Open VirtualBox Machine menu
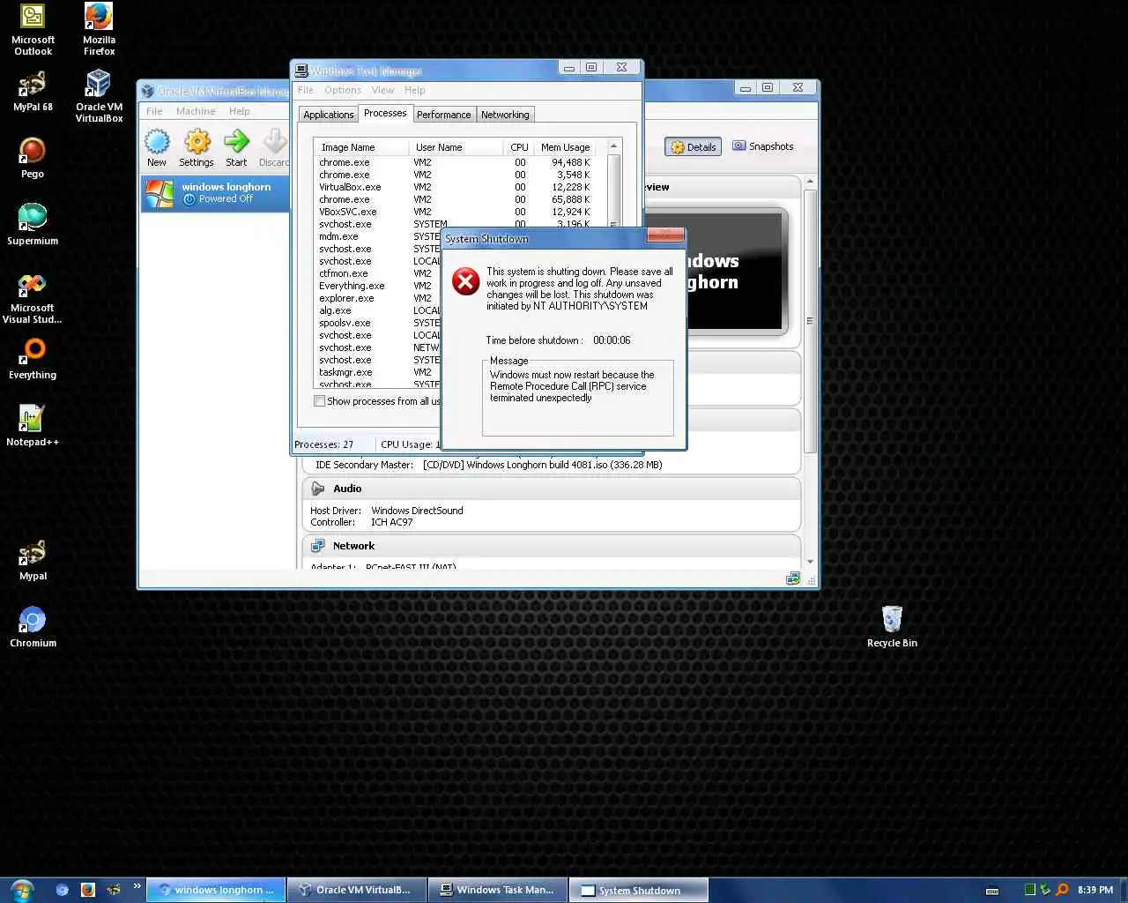This screenshot has height=903, width=1128. tap(196, 111)
